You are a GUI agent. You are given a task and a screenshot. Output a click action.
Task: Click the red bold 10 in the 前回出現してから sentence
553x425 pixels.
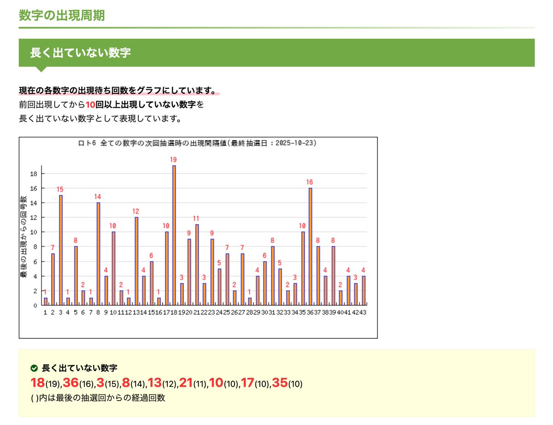pyautogui.click(x=89, y=105)
